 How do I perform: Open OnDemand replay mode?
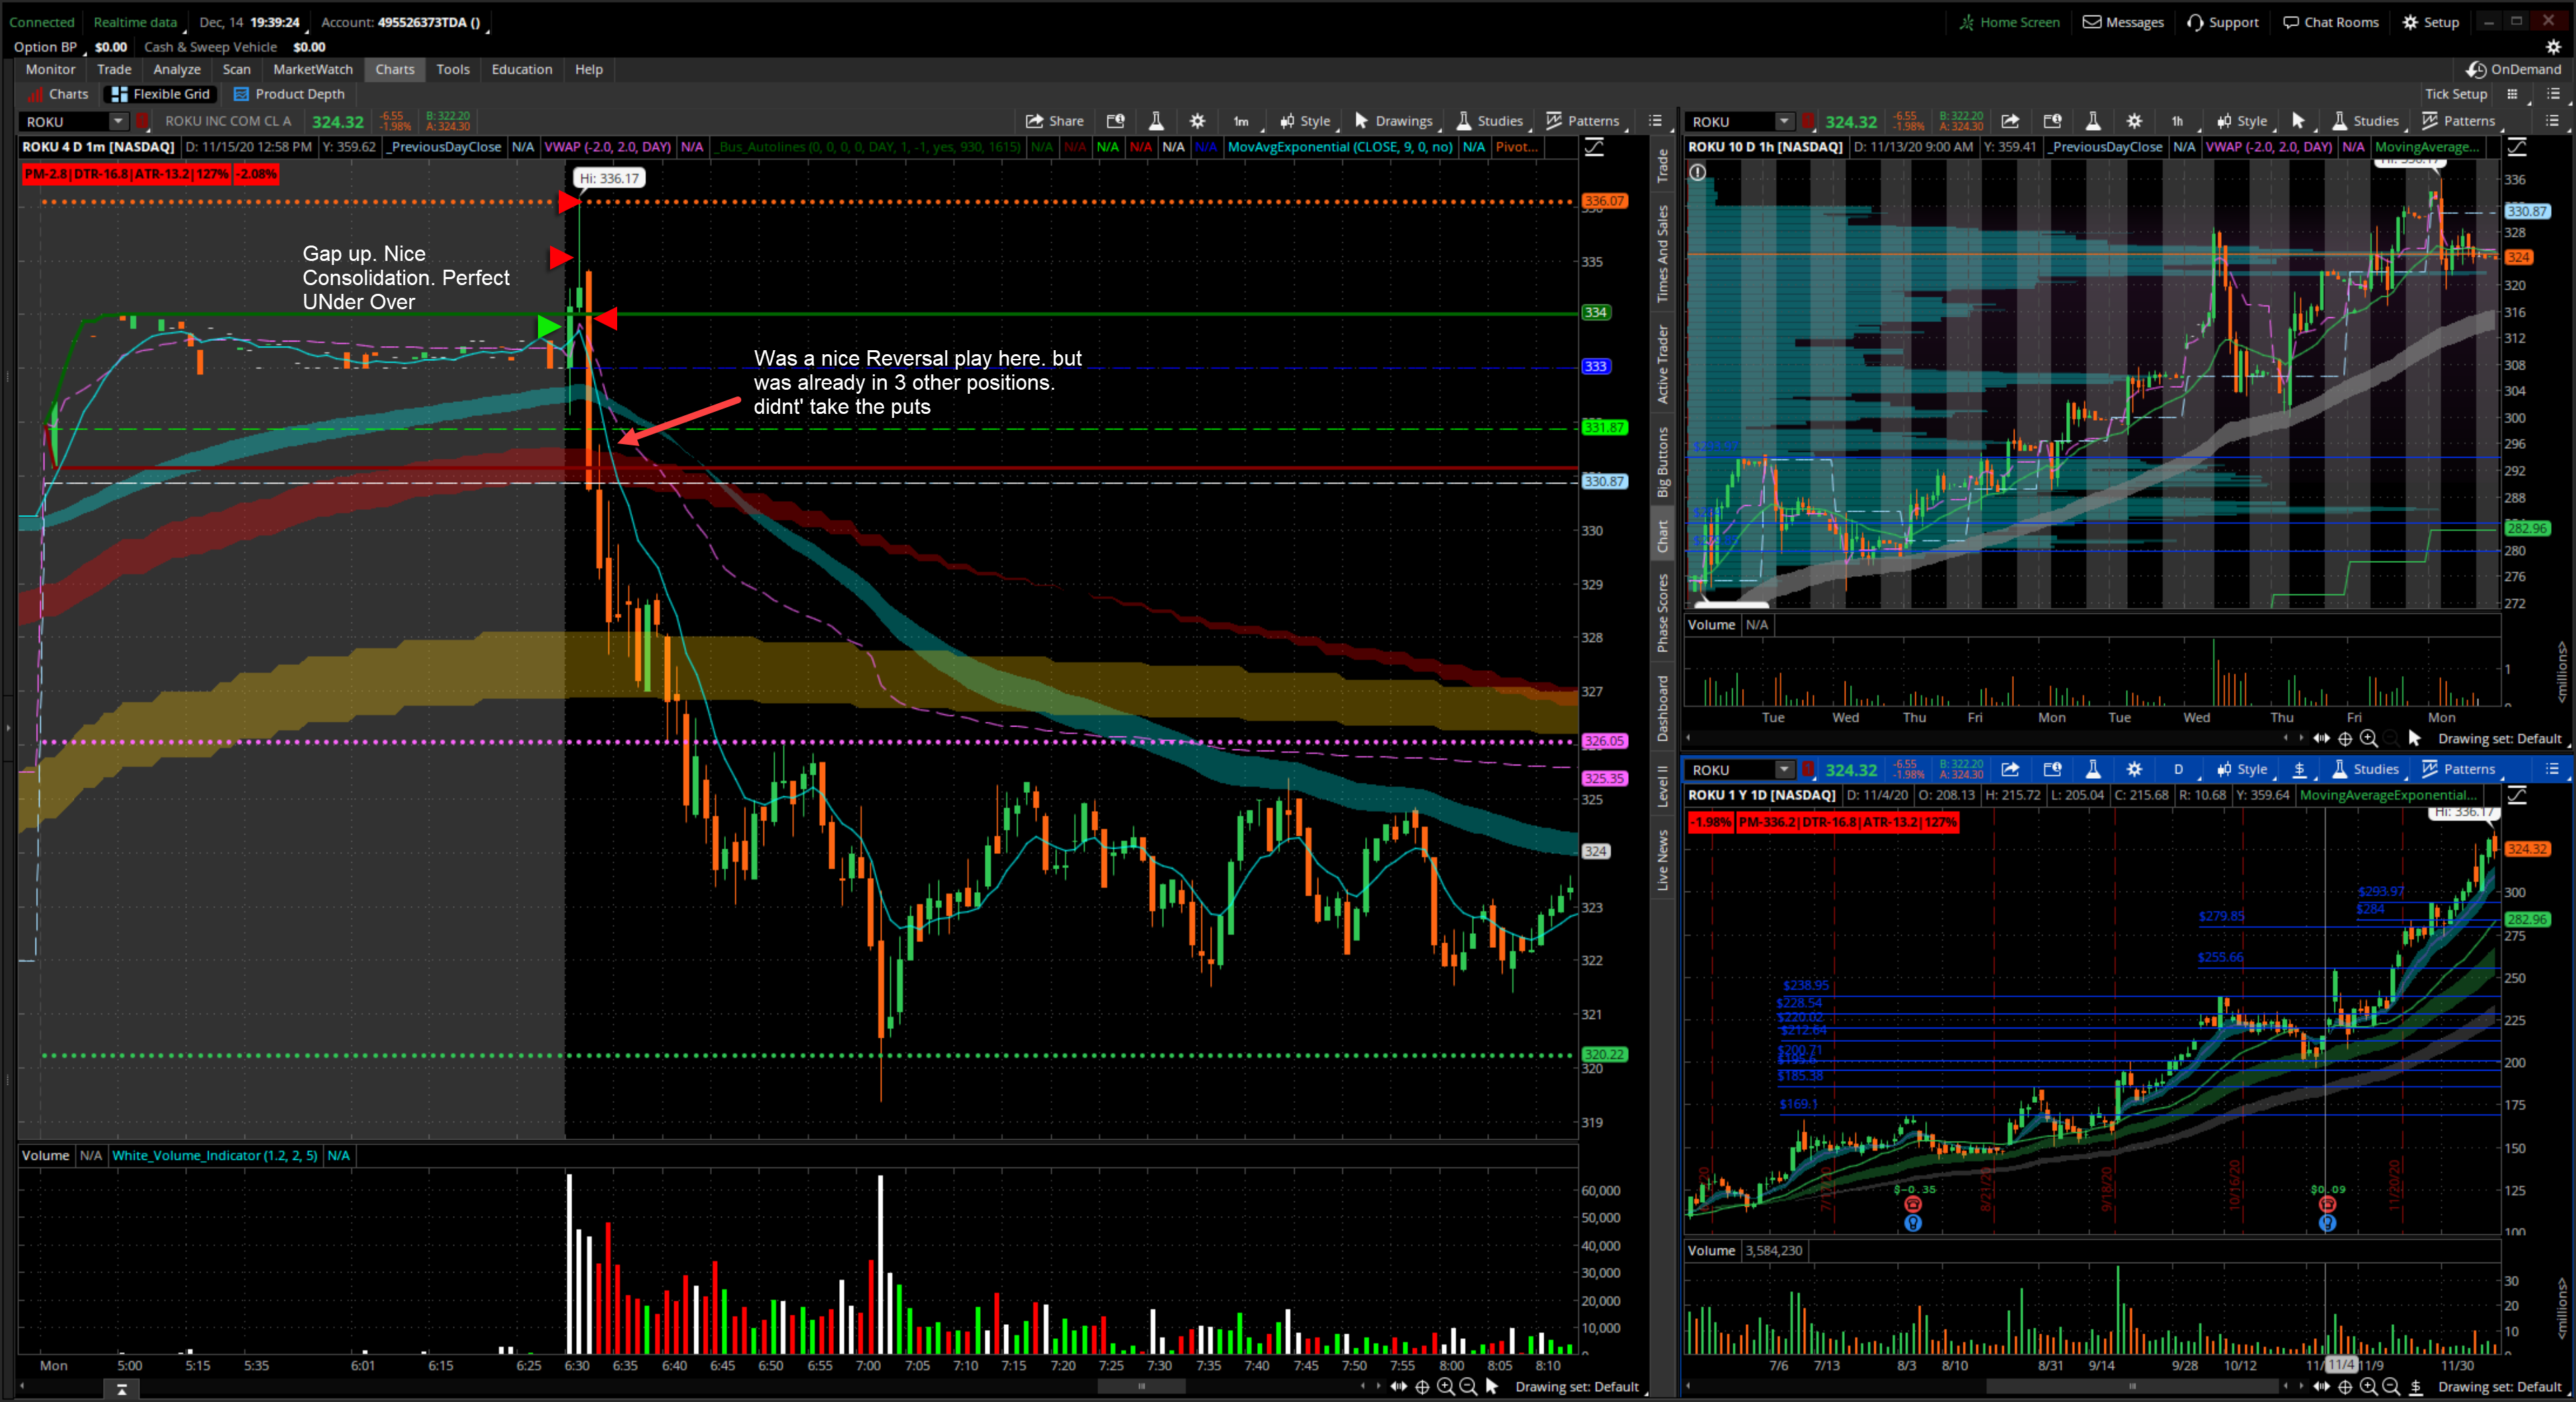(2514, 69)
